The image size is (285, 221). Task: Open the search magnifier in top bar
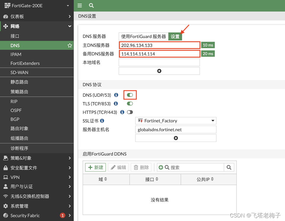click(x=91, y=5)
